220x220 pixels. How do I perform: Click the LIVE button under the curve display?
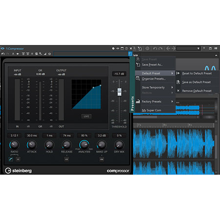(87, 116)
